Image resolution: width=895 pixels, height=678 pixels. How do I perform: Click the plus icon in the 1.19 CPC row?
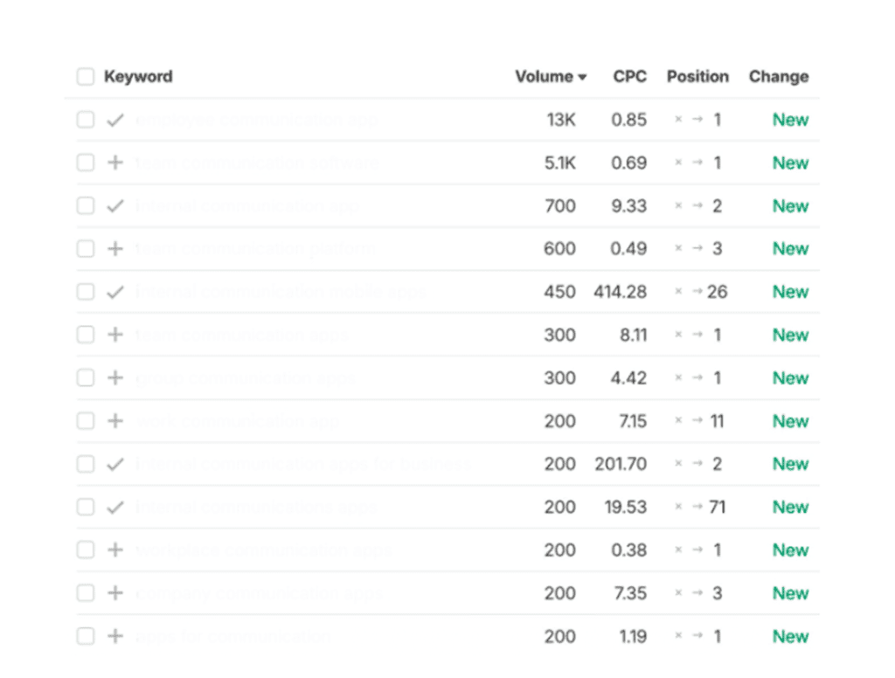pyautogui.click(x=114, y=636)
